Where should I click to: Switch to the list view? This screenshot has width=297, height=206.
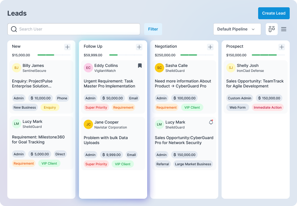tap(284, 29)
